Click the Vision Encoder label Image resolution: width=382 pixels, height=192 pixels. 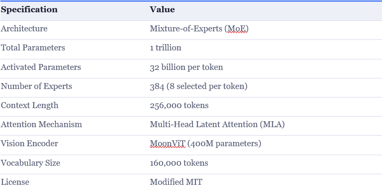pyautogui.click(x=30, y=144)
